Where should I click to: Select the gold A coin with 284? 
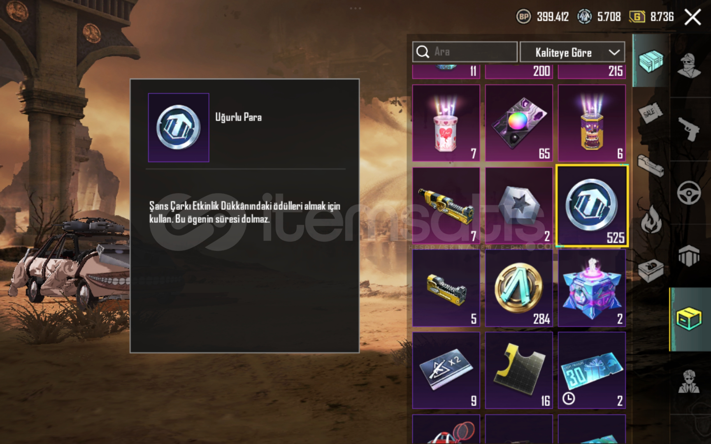tap(519, 288)
